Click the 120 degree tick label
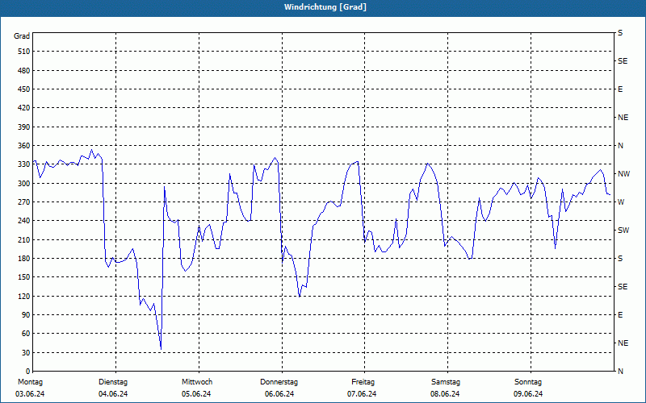The height and width of the screenshot is (403, 646). click(24, 296)
